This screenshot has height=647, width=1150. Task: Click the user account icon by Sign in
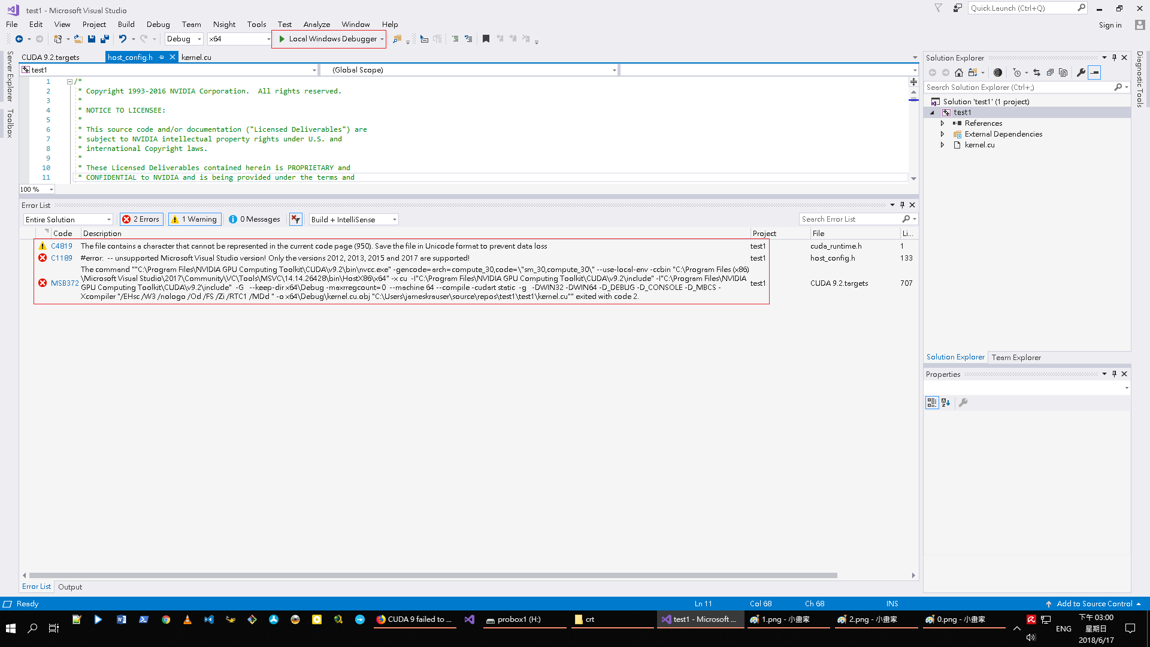[1140, 25]
